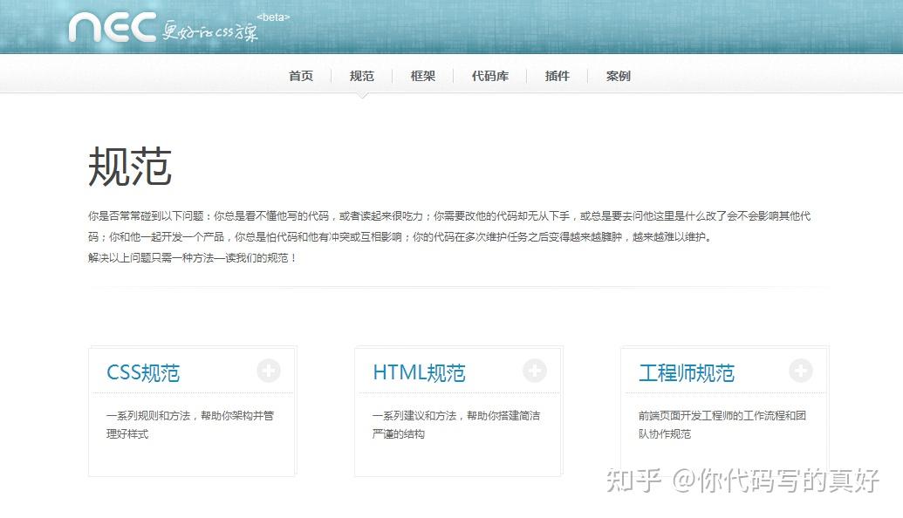The image size is (903, 518).
Task: Click the NEC logo in the header
Action: pyautogui.click(x=113, y=27)
